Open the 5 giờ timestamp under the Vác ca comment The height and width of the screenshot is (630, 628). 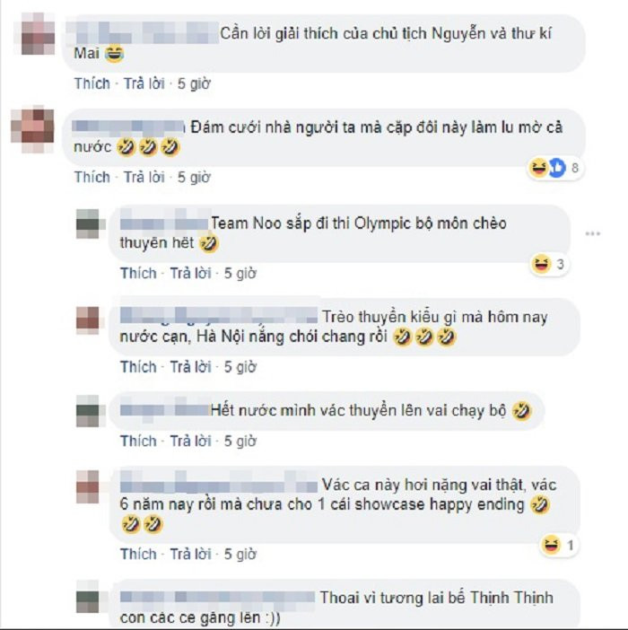coord(240,554)
